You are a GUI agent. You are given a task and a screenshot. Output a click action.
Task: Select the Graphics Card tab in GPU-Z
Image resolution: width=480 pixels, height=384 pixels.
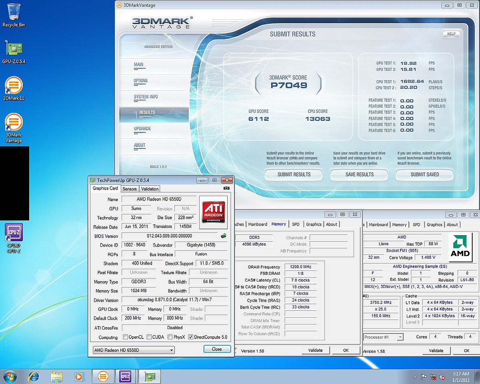[x=105, y=188]
